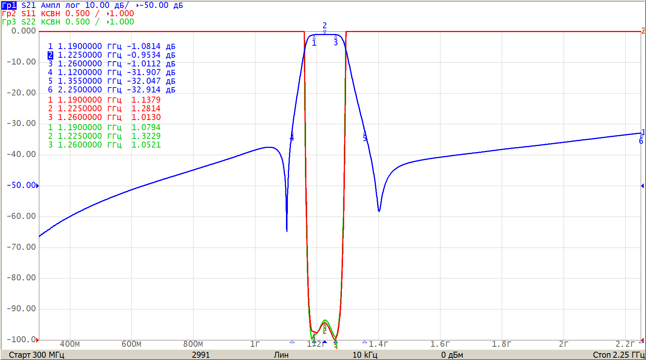The height and width of the screenshot is (360, 646).
Task: Click the Стоп 2.25 ГГц stop frequency field
Action: pyautogui.click(x=618, y=355)
